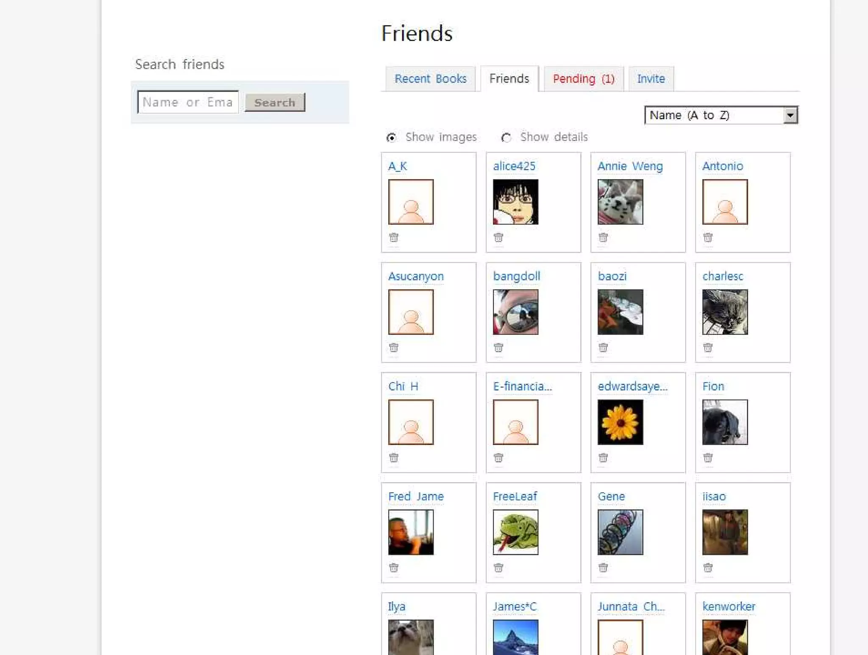Click the trash icon under A_K

point(393,237)
